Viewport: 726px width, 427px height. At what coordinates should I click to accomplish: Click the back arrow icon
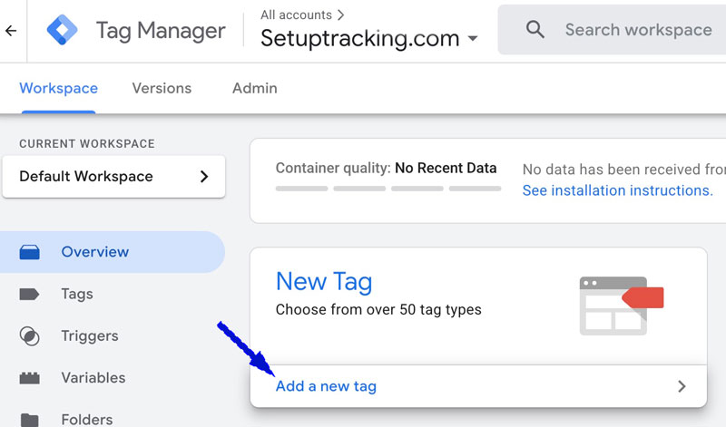click(11, 31)
